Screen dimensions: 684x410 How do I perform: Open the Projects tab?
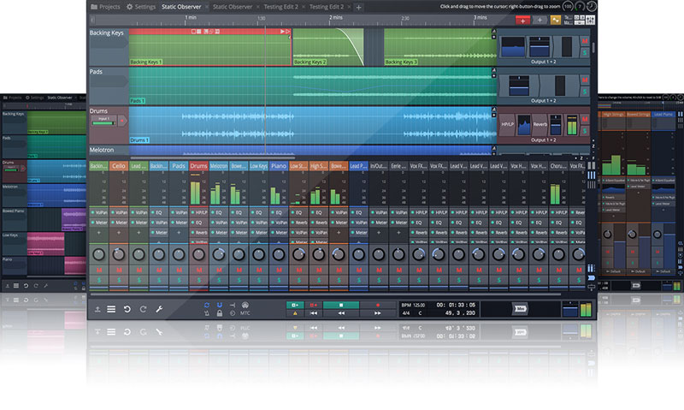click(105, 6)
